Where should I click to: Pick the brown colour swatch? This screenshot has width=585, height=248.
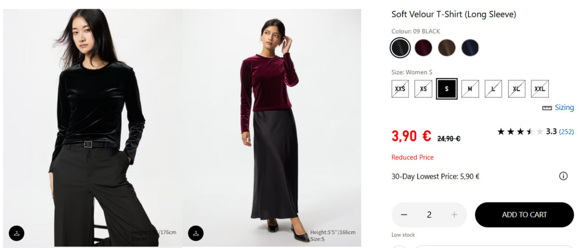[447, 48]
